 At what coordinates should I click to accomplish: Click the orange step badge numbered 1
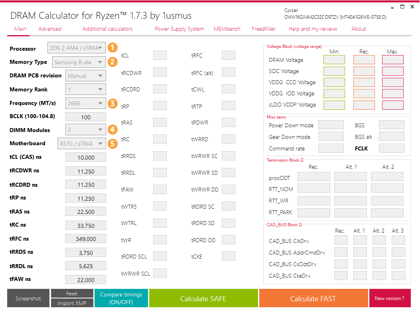pos(112,47)
